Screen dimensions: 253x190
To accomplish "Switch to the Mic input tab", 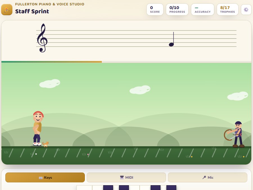I will pos(207,177).
